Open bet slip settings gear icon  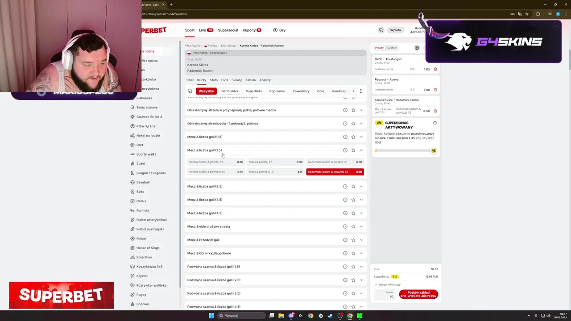point(417,48)
